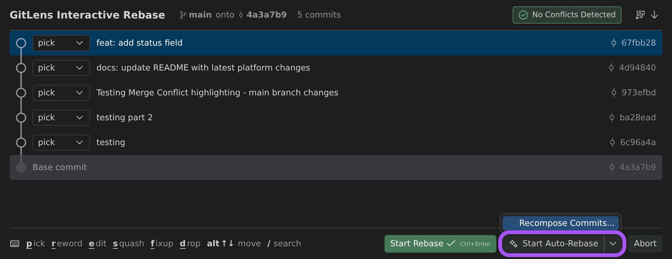The width and height of the screenshot is (672, 259).
Task: Click the 'GitLens Interactive Rebase' title
Action: [x=87, y=15]
